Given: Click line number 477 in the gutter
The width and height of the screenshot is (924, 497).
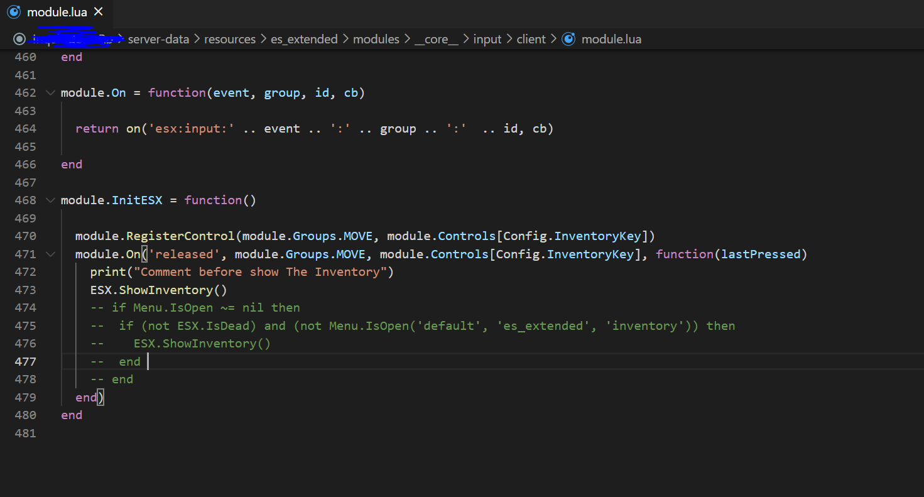Looking at the screenshot, I should (x=25, y=361).
